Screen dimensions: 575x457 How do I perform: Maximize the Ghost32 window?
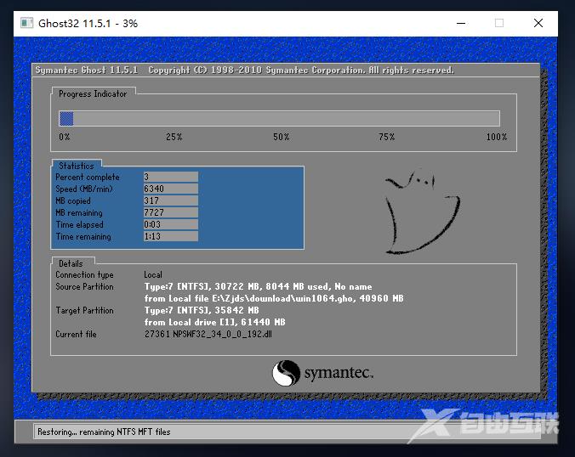[499, 23]
